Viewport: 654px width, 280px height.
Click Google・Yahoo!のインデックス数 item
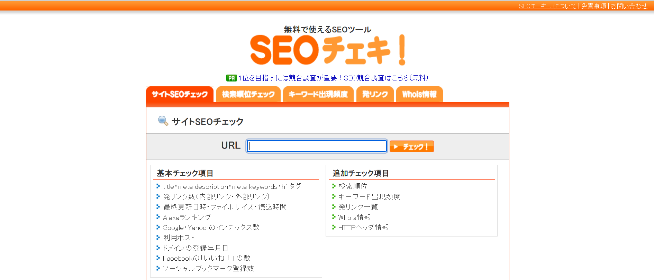pyautogui.click(x=211, y=228)
